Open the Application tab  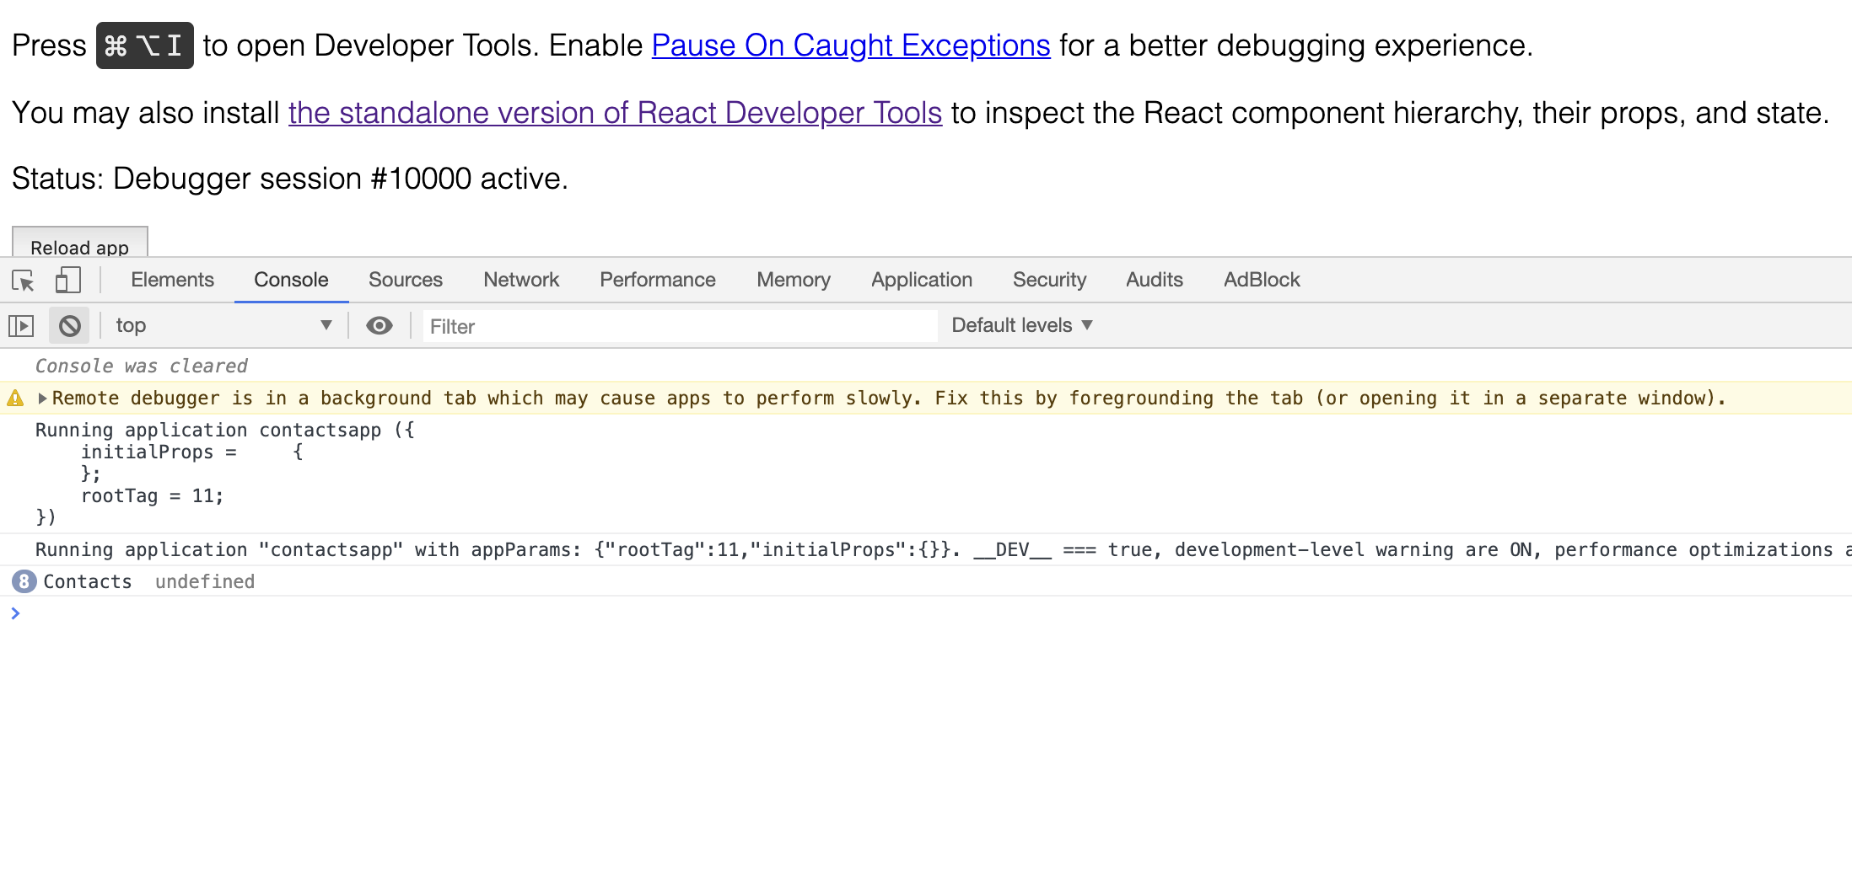(x=922, y=280)
